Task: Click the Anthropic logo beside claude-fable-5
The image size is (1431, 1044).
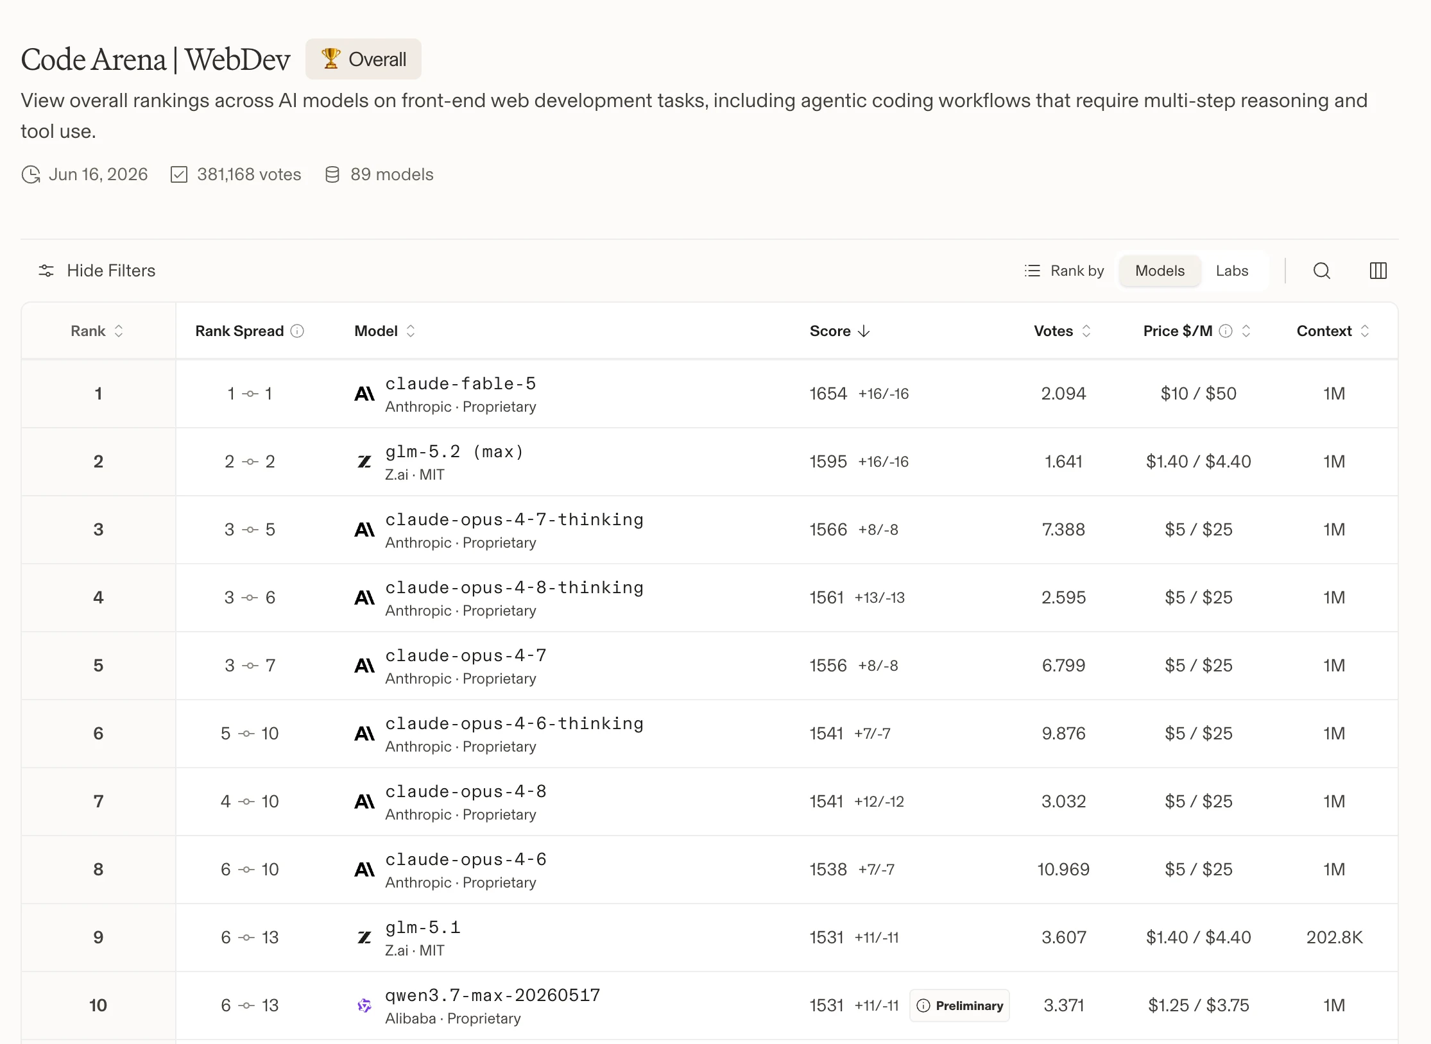Action: click(364, 394)
